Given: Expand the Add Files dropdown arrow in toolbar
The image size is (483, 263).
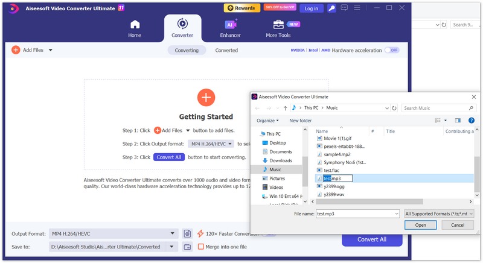Looking at the screenshot, I should click(51, 50).
